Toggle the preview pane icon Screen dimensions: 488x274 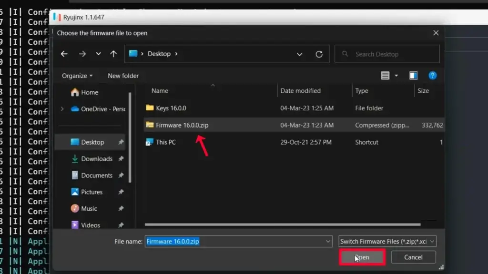point(413,76)
